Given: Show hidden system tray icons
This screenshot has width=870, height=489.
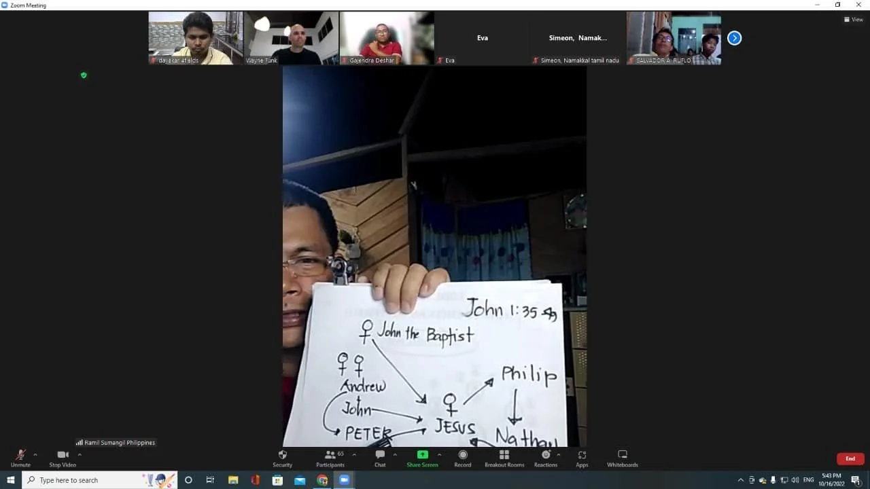Looking at the screenshot, I should click(x=740, y=480).
